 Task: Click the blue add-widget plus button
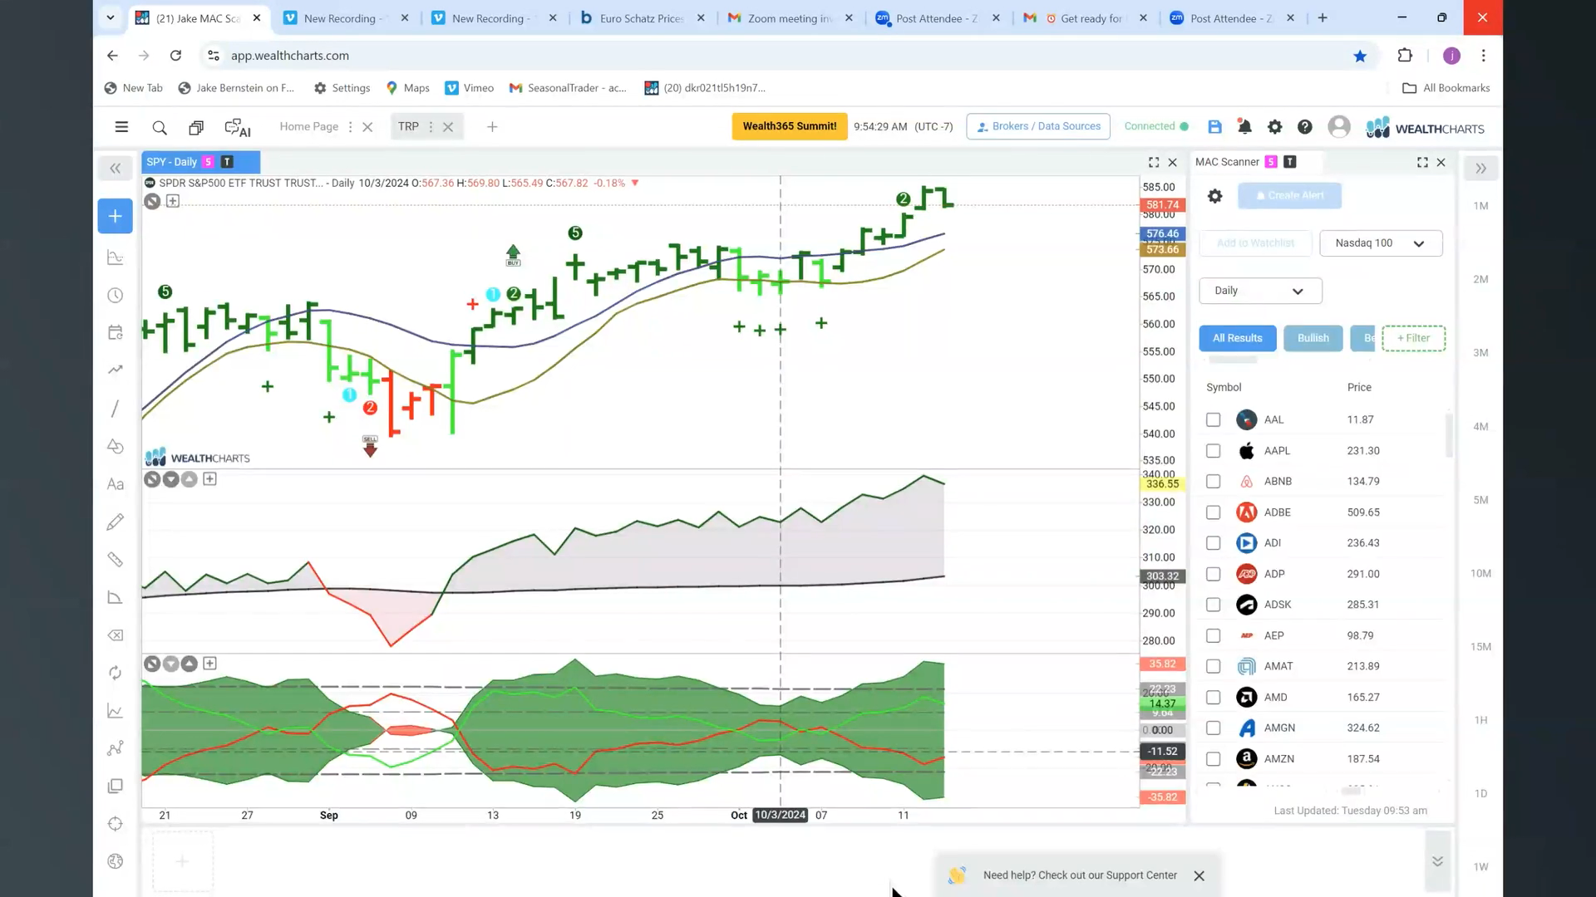115,216
